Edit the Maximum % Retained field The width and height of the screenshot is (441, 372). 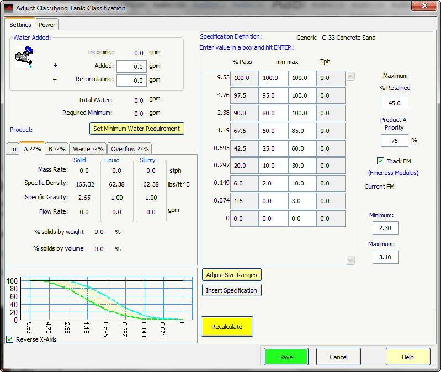pos(394,103)
